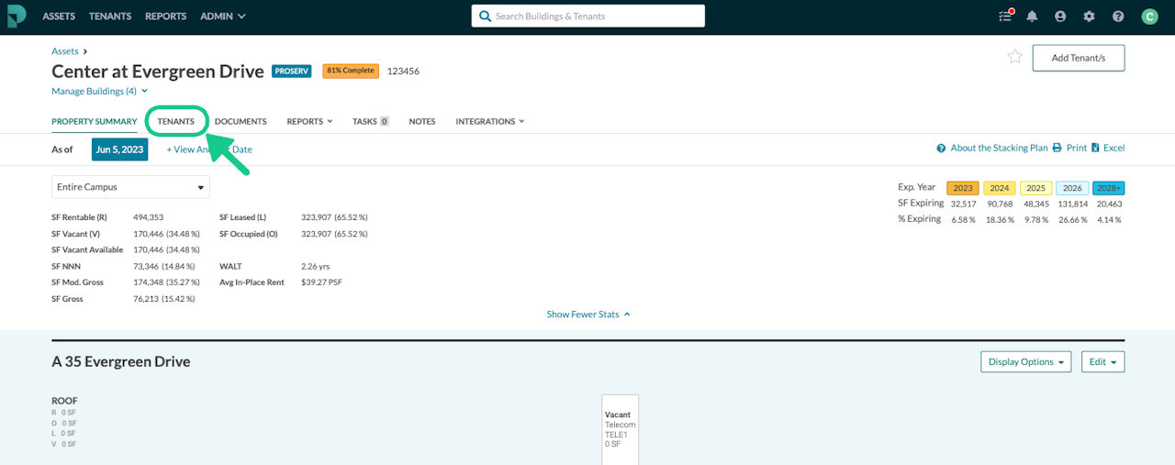
Task: Click the Add Tenant/s button
Action: pyautogui.click(x=1079, y=58)
